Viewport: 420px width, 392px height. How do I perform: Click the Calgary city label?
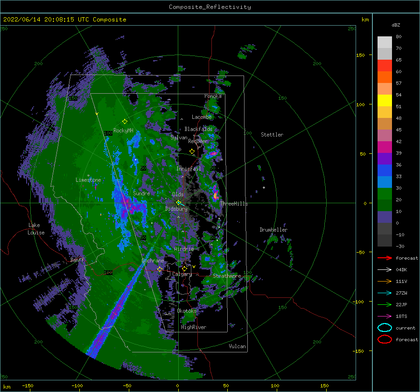pyautogui.click(x=182, y=274)
